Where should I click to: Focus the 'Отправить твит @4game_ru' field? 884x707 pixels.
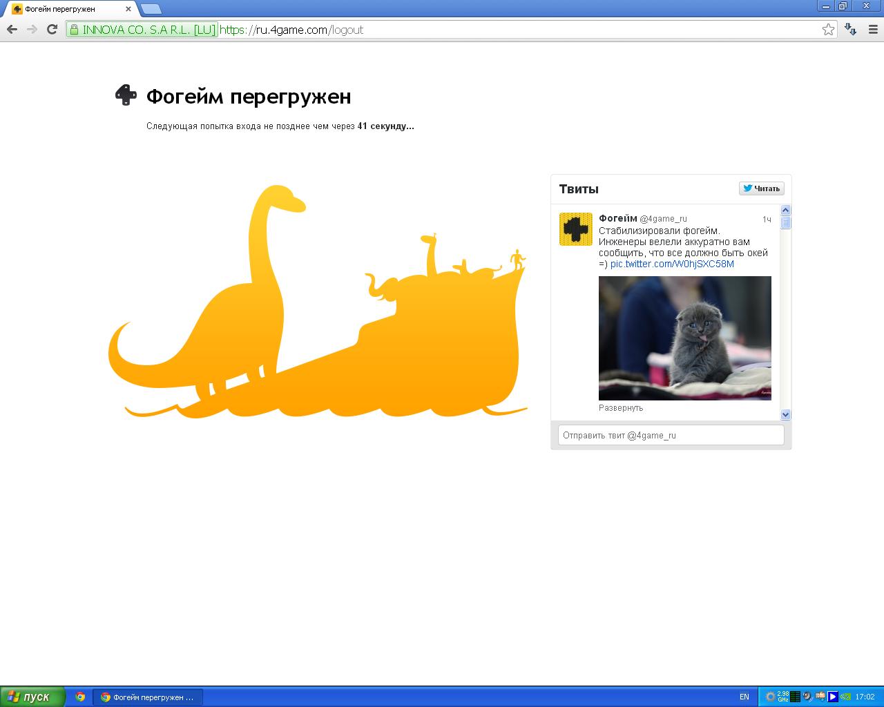[671, 435]
